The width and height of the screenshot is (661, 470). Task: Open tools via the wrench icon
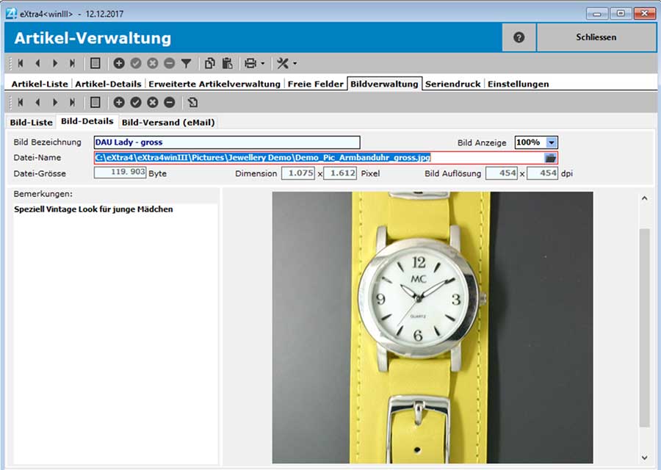coord(282,63)
